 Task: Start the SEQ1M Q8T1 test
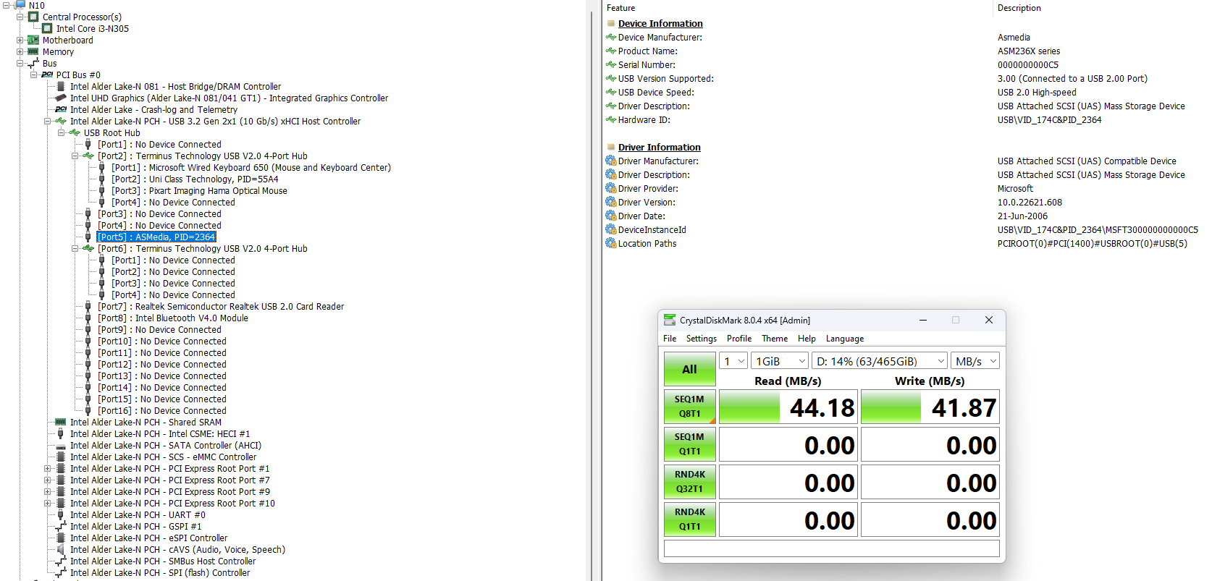tap(690, 407)
